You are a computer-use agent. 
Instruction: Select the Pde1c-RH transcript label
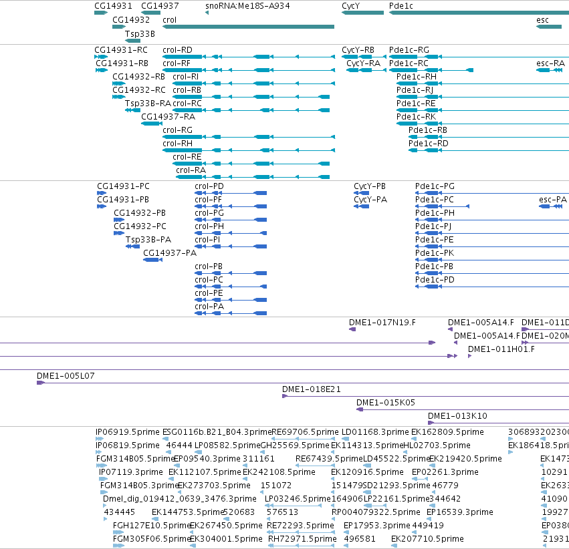(x=417, y=77)
